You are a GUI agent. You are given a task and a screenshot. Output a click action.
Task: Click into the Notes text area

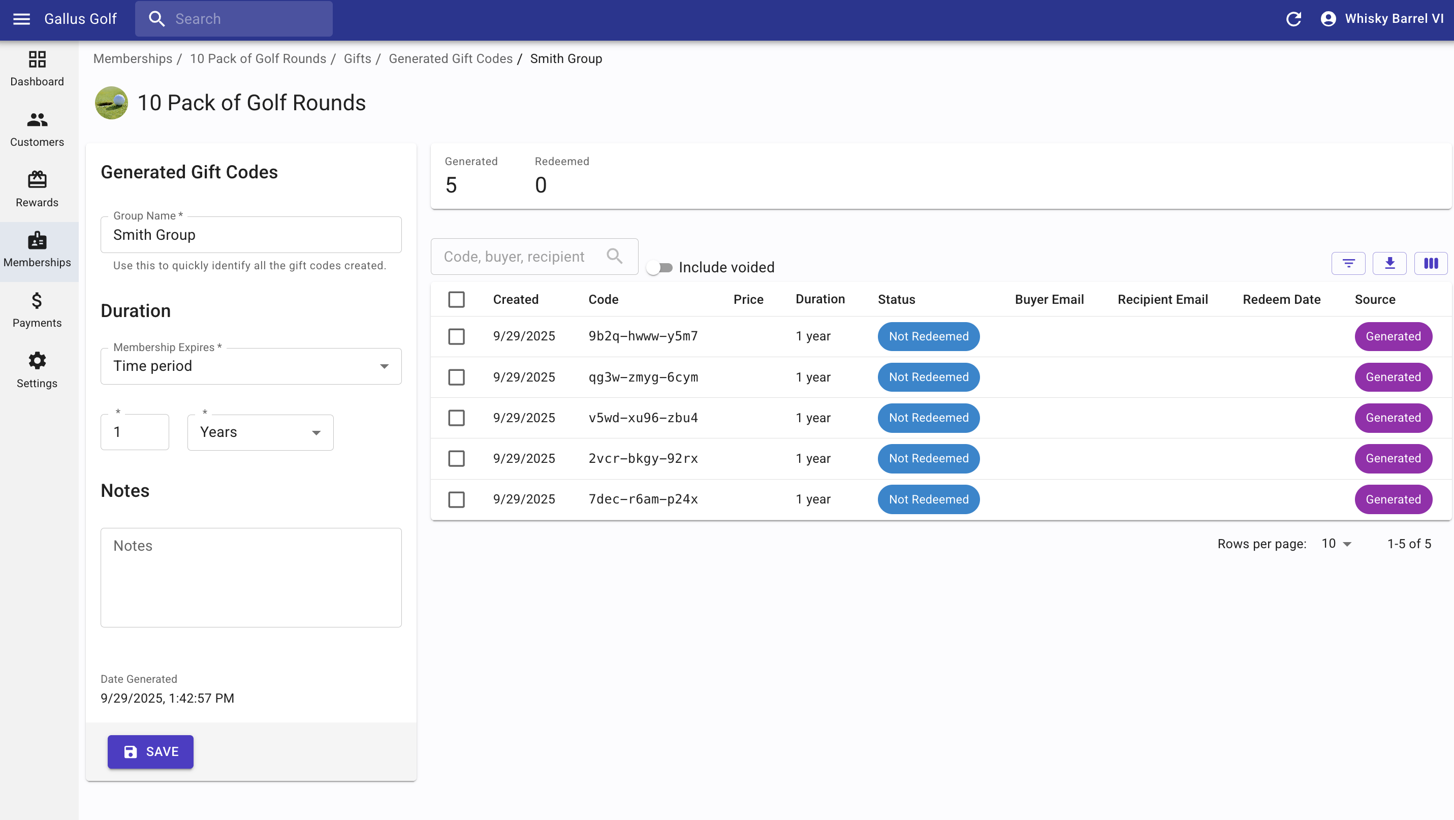coord(250,577)
